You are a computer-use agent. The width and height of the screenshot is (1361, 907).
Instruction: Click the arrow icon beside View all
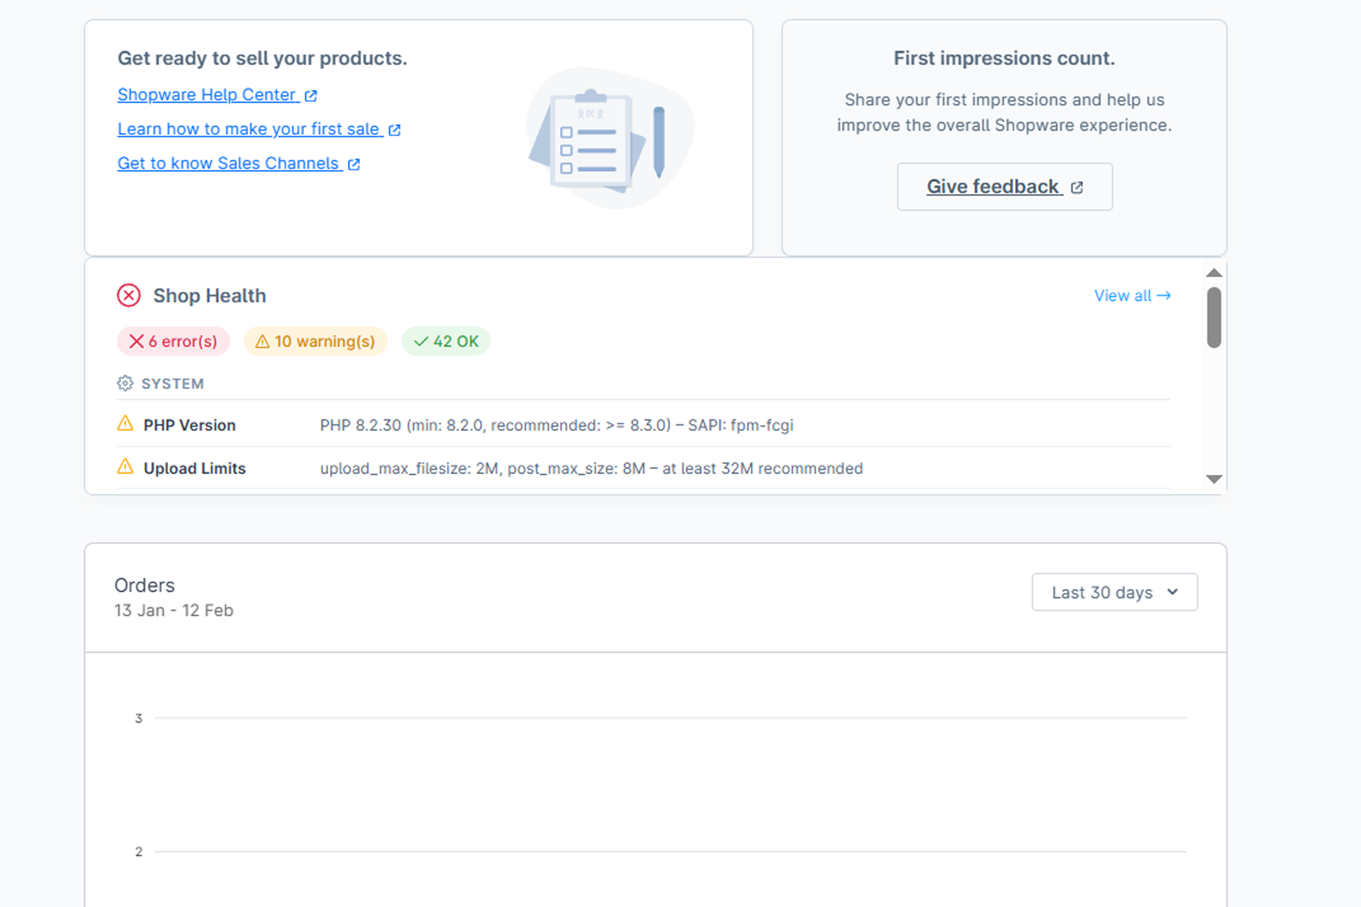(1163, 295)
